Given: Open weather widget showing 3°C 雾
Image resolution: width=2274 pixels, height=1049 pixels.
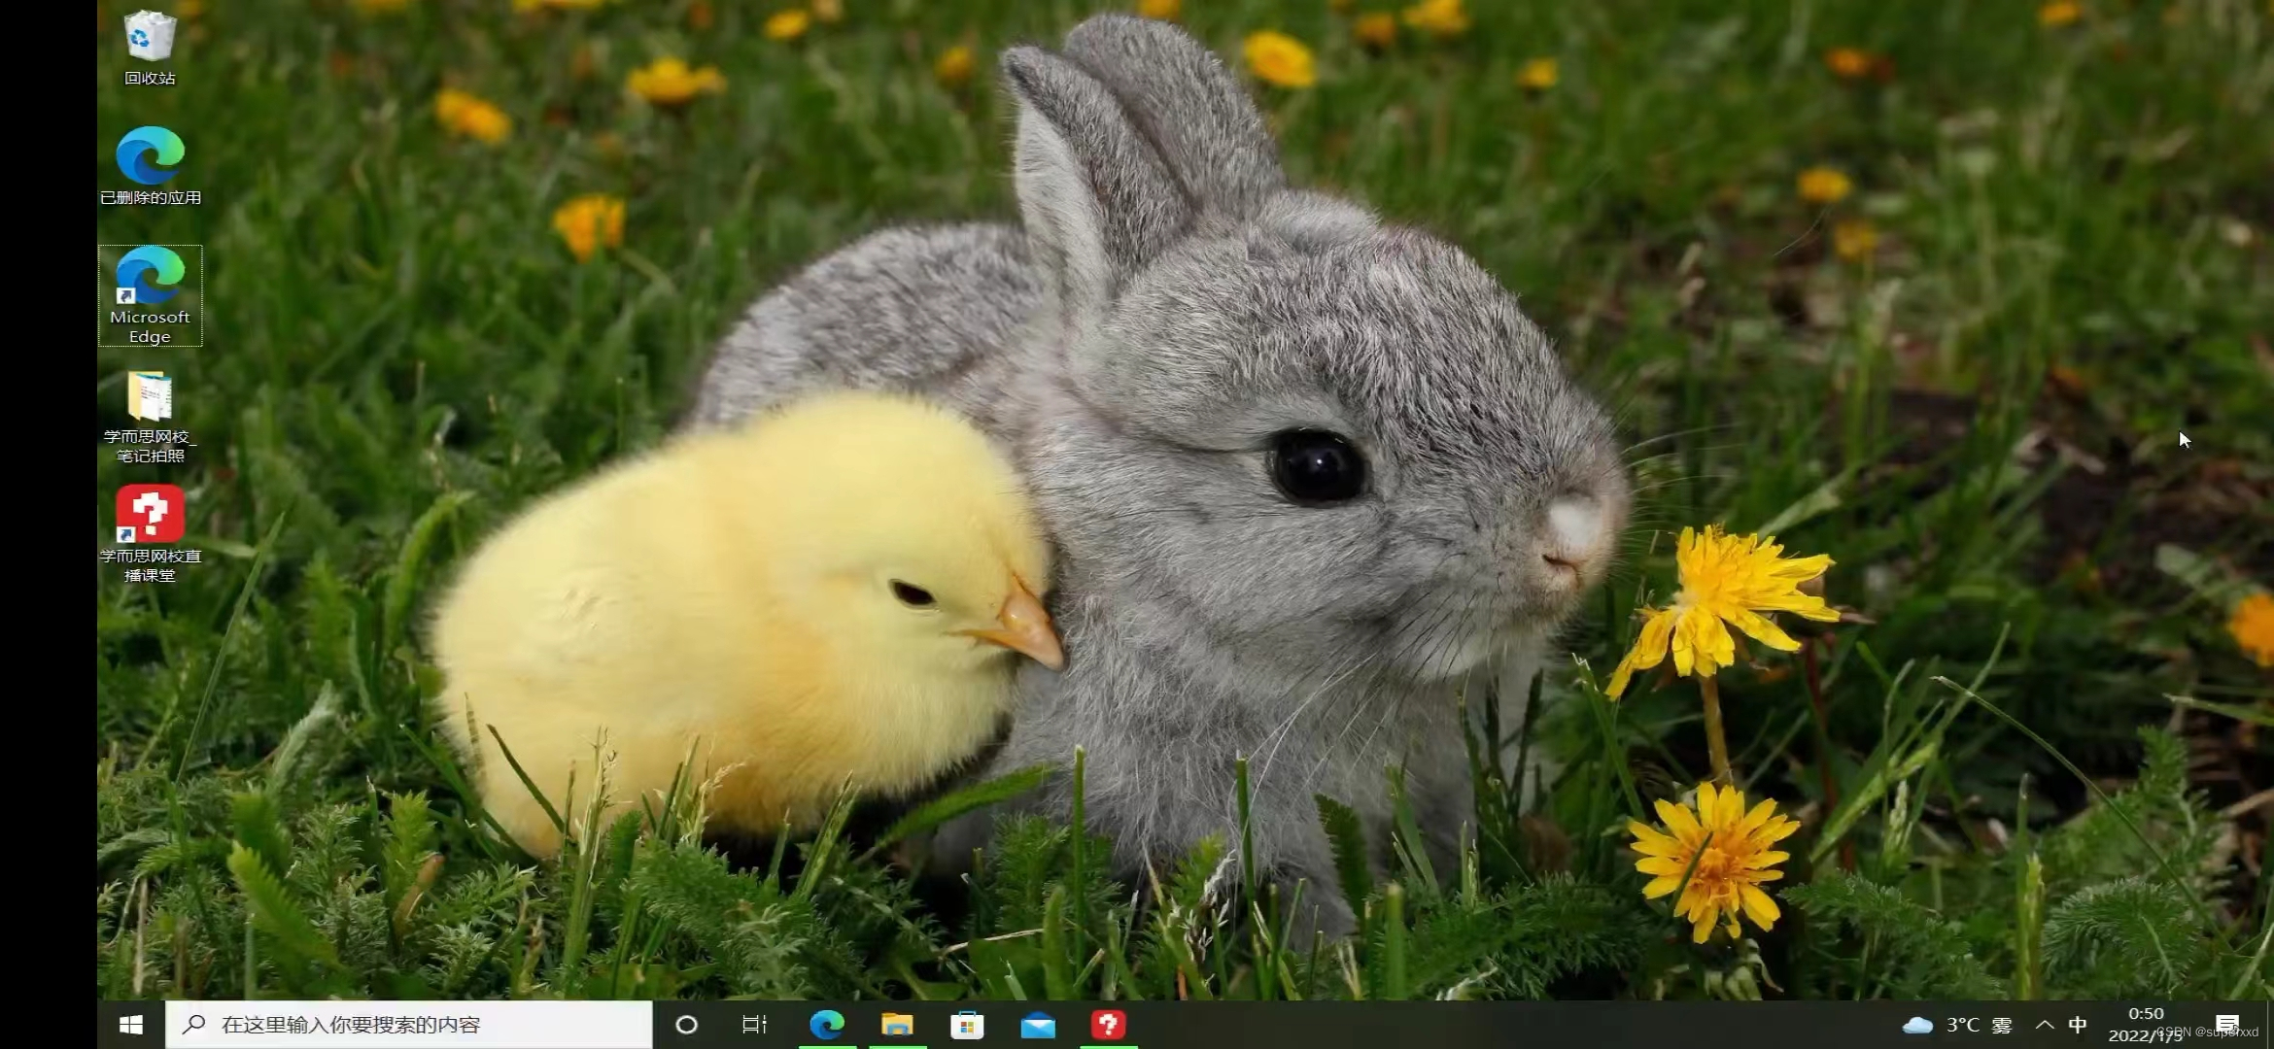Looking at the screenshot, I should click(1957, 1025).
